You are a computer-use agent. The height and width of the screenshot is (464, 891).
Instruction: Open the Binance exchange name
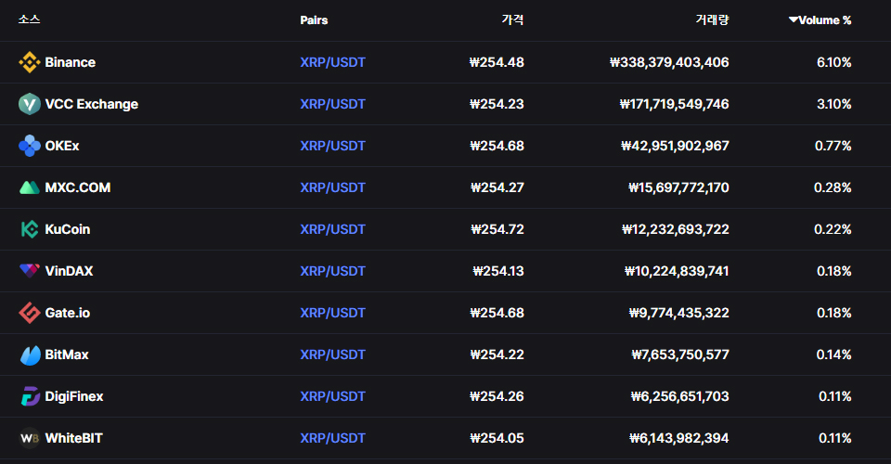pyautogui.click(x=70, y=62)
